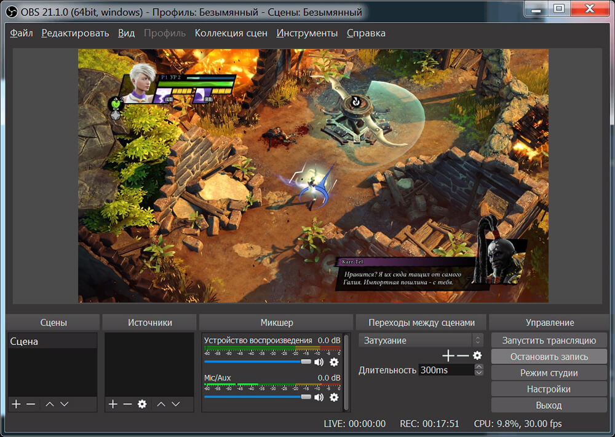
Task: Add transition with plus icon under Затухание
Action: click(x=448, y=355)
